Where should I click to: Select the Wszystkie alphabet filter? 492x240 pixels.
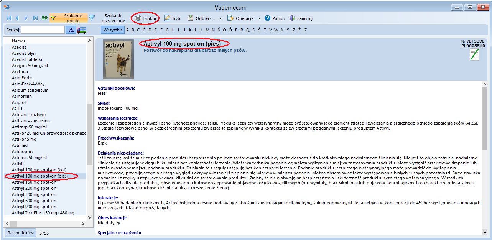pos(113,30)
